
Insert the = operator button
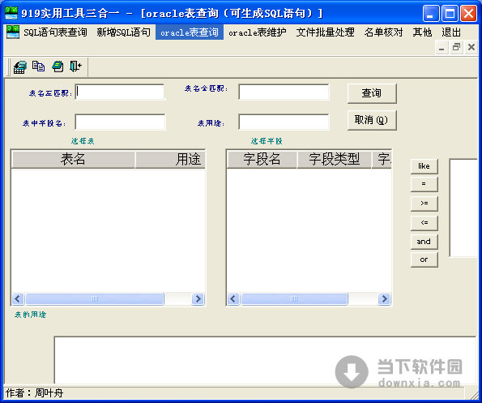(424, 184)
